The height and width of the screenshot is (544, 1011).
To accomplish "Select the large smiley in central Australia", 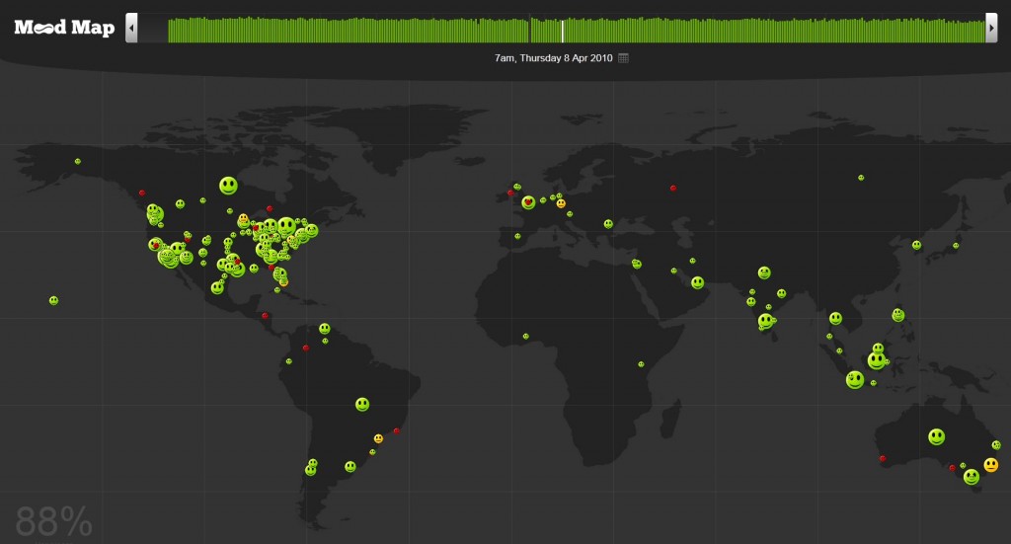I will (936, 437).
